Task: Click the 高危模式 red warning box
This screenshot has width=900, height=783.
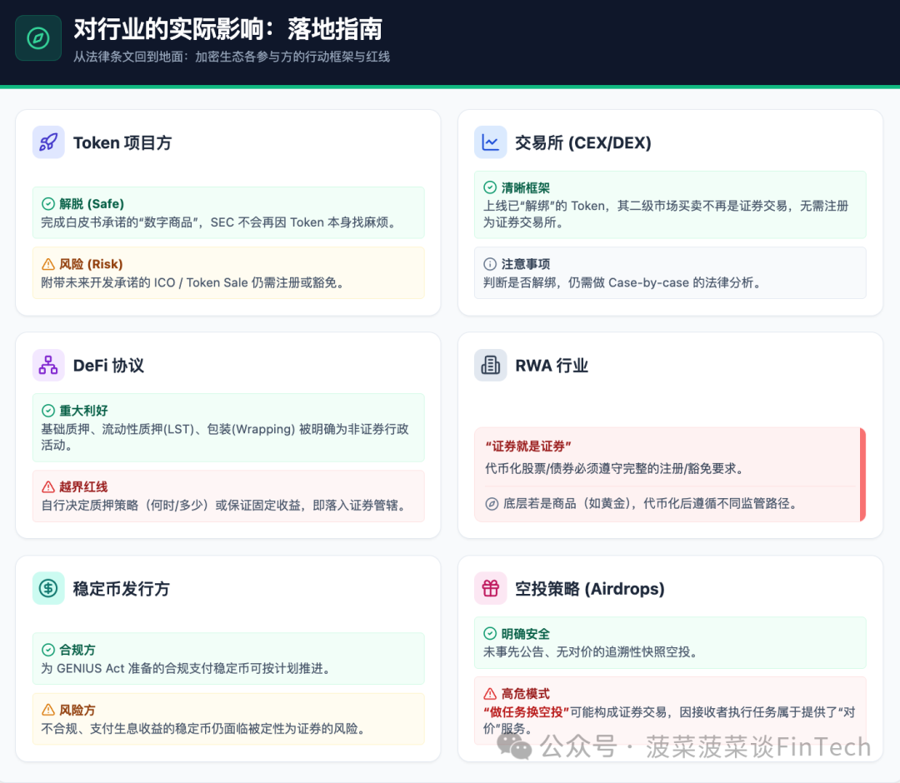Action: coord(670,708)
